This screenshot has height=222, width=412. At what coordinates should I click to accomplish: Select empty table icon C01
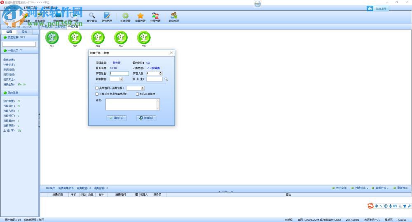[52, 37]
